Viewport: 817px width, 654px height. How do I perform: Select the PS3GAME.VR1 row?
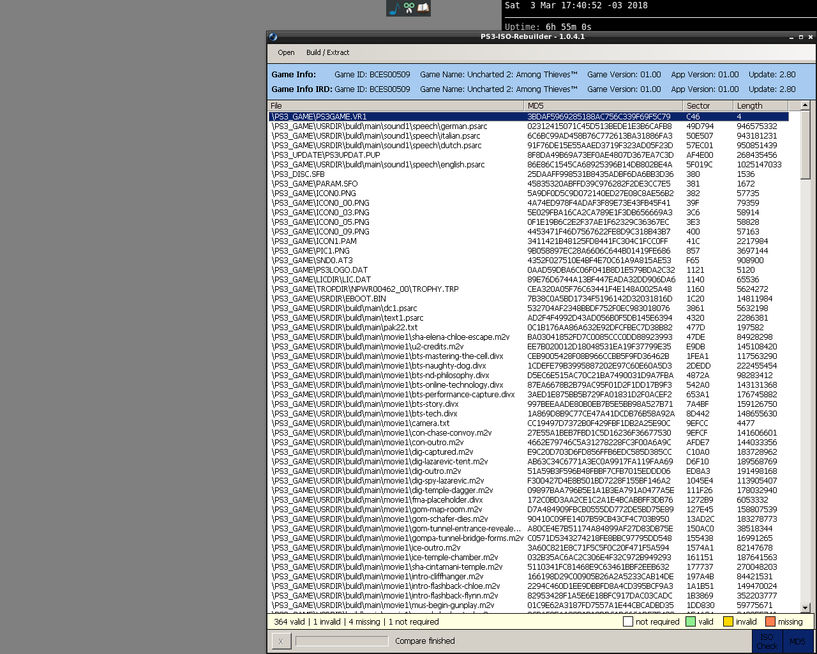528,116
